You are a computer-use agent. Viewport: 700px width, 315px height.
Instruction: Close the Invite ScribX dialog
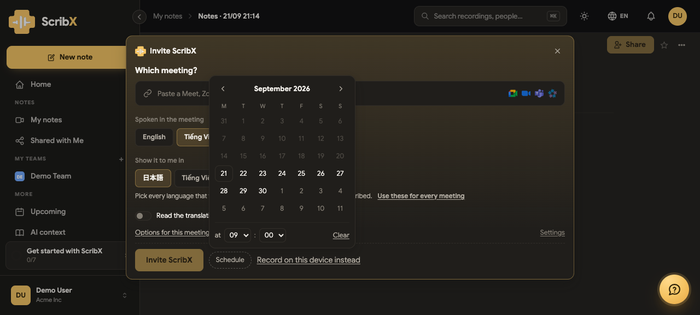tap(557, 51)
